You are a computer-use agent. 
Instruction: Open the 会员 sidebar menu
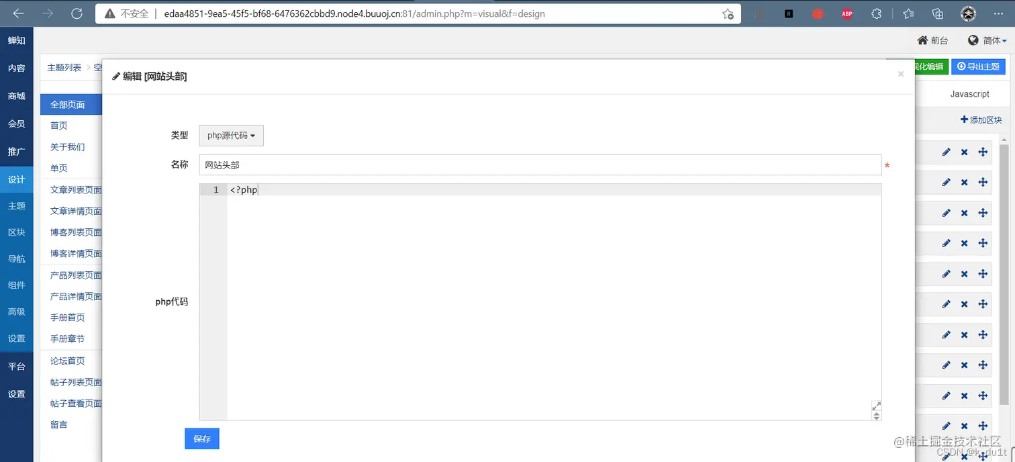[17, 124]
